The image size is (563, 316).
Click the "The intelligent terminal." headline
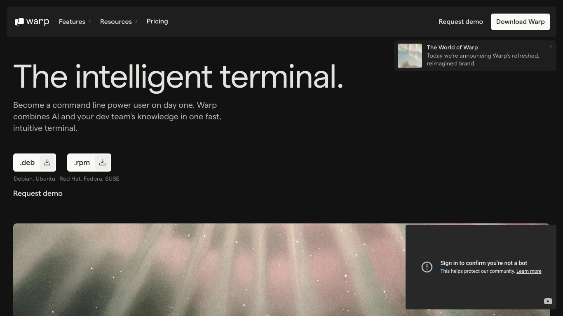[x=178, y=77]
